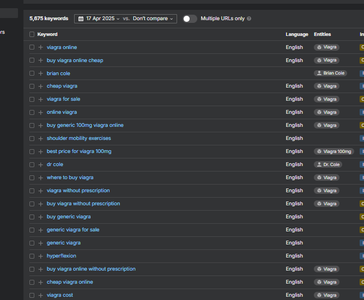Open the 'buy viagra online cheap' keyword link

[x=75, y=60]
